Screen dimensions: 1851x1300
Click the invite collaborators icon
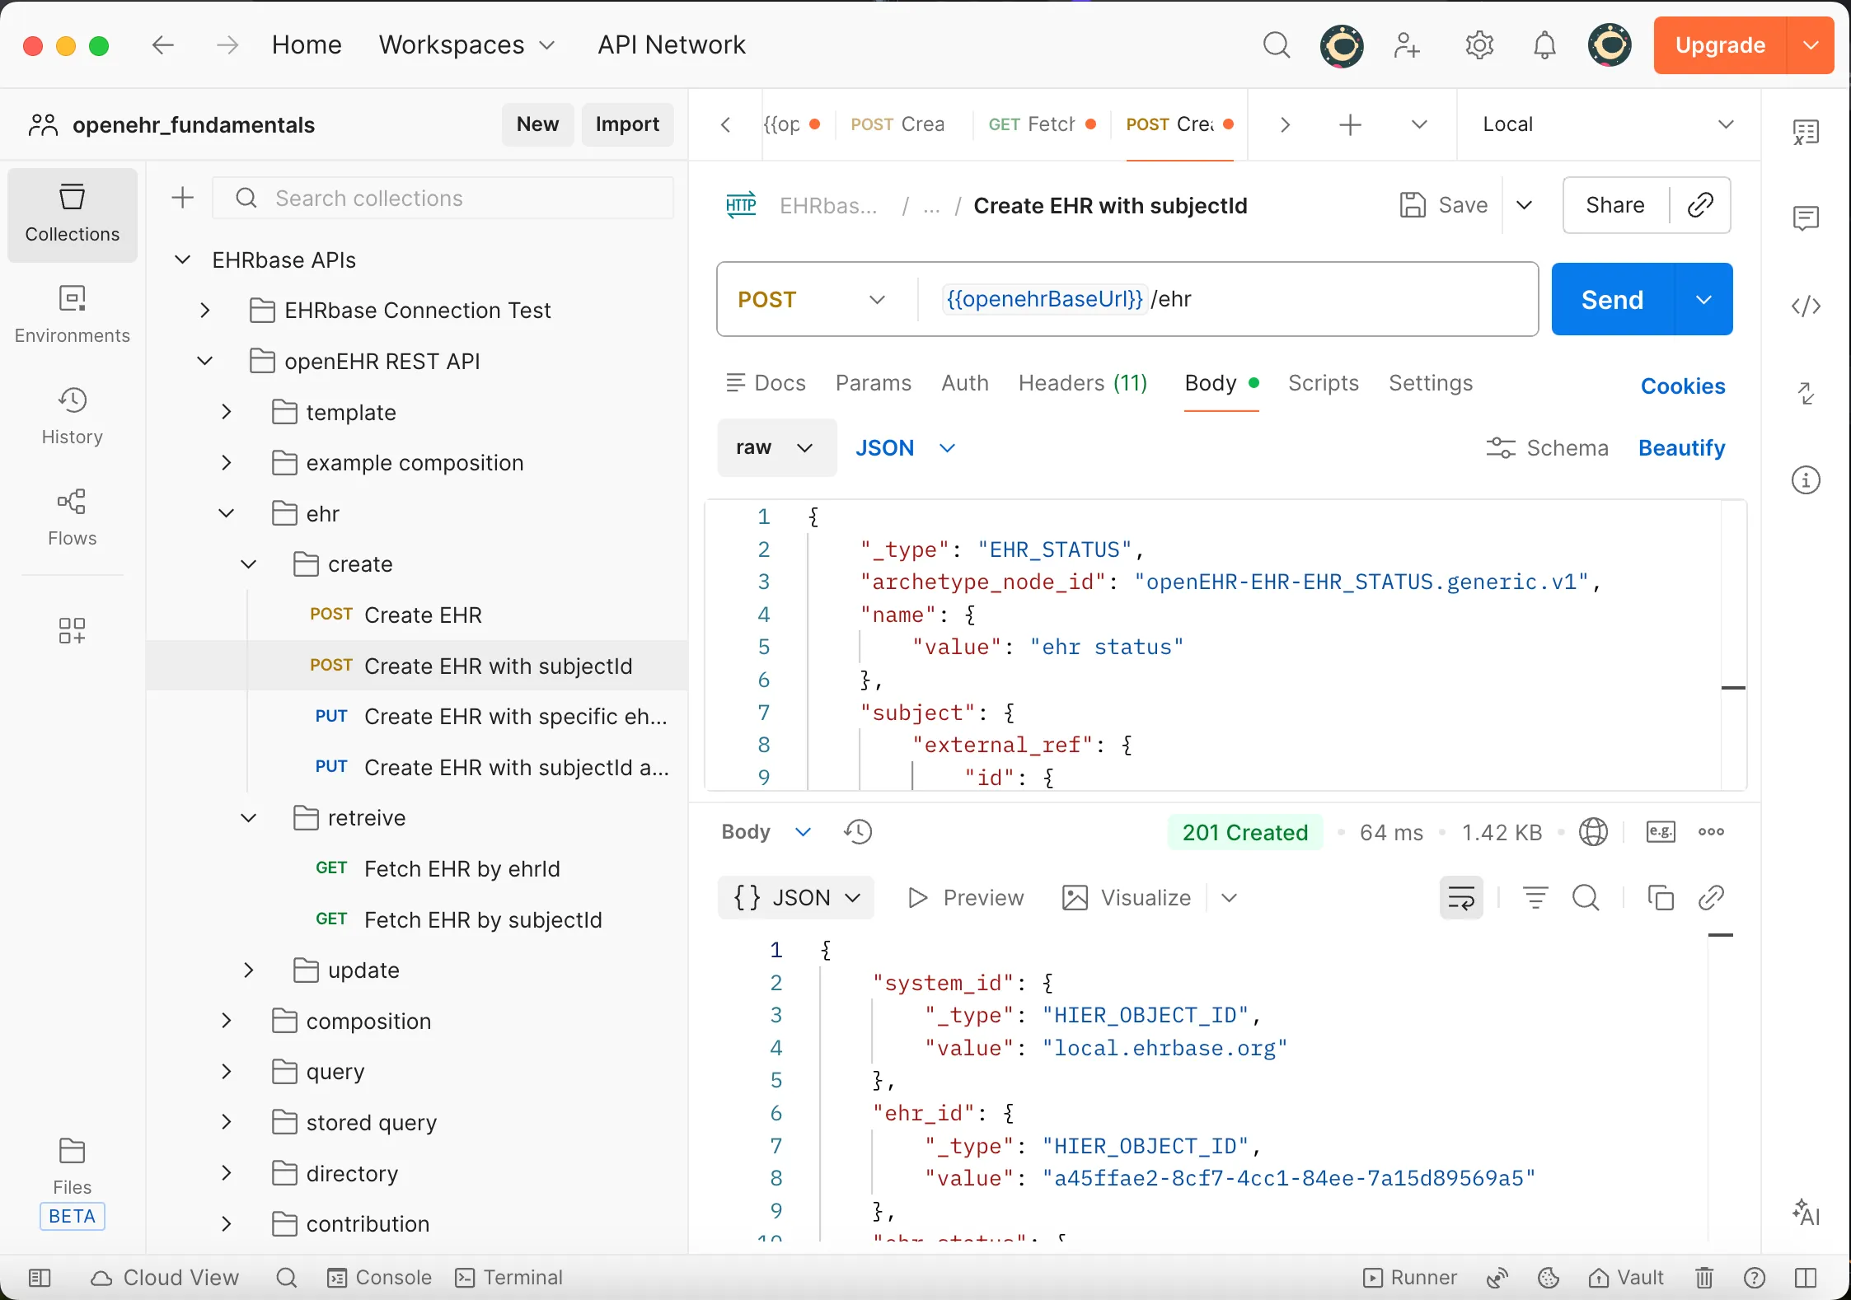click(x=1407, y=45)
